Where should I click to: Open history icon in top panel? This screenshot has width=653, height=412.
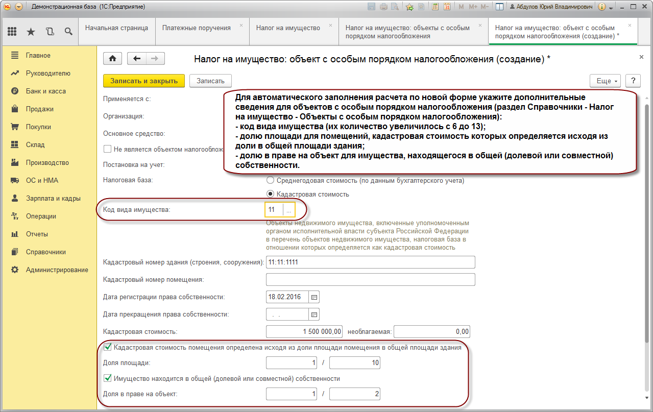coord(50,32)
